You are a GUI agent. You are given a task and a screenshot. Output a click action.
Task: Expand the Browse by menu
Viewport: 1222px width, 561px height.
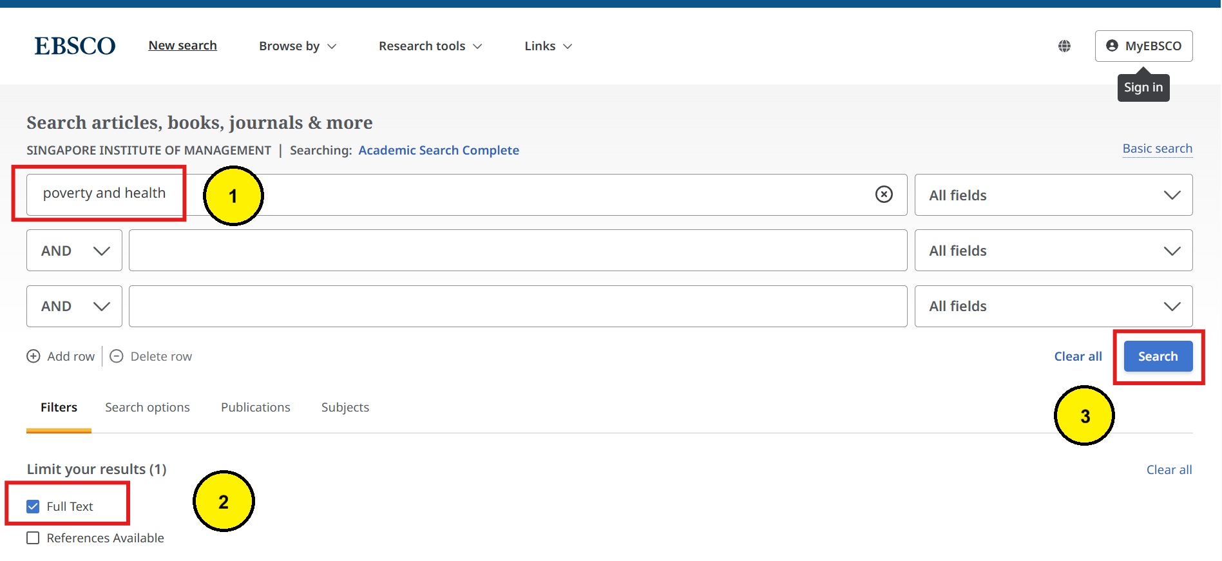coord(298,46)
